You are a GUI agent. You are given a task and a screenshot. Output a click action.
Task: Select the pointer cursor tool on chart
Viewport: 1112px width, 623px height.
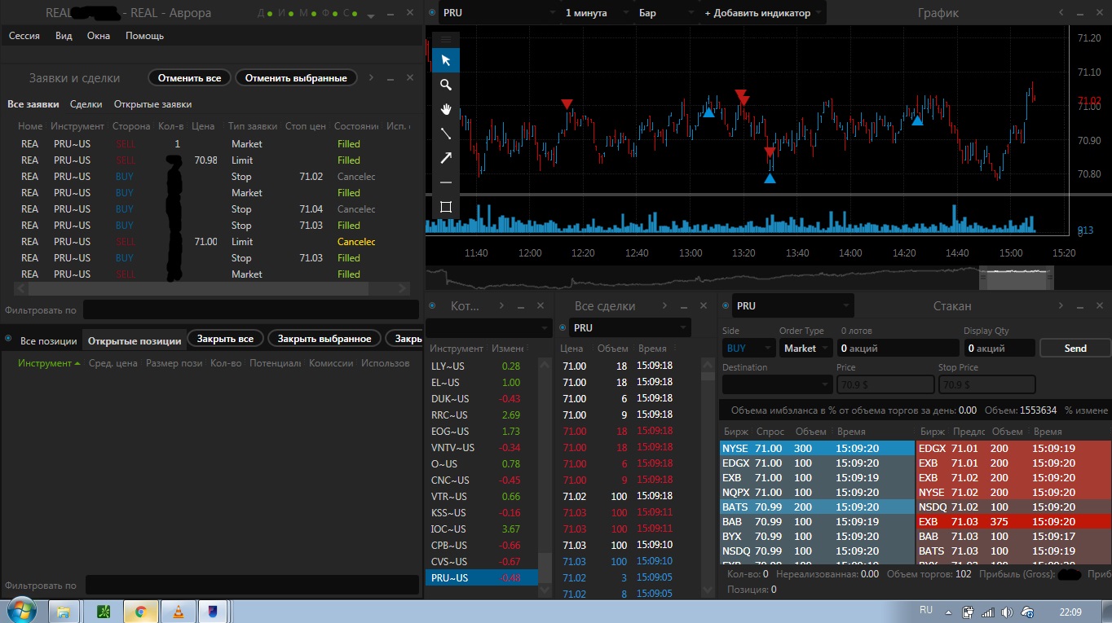point(445,60)
